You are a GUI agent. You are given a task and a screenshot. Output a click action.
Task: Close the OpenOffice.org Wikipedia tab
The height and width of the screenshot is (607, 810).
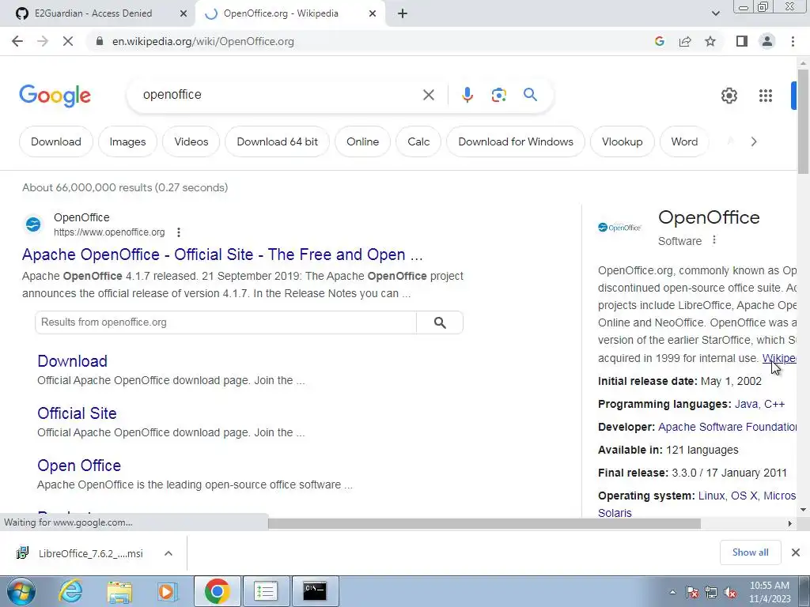click(372, 13)
